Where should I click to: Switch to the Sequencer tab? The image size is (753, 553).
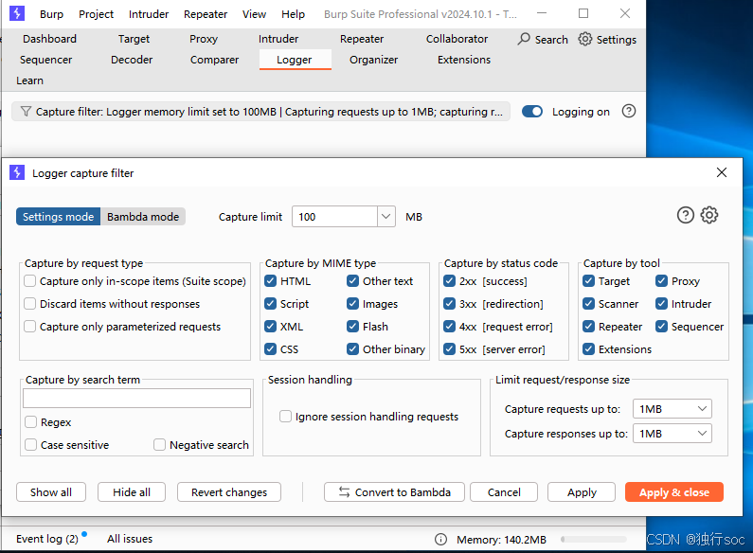click(x=46, y=60)
